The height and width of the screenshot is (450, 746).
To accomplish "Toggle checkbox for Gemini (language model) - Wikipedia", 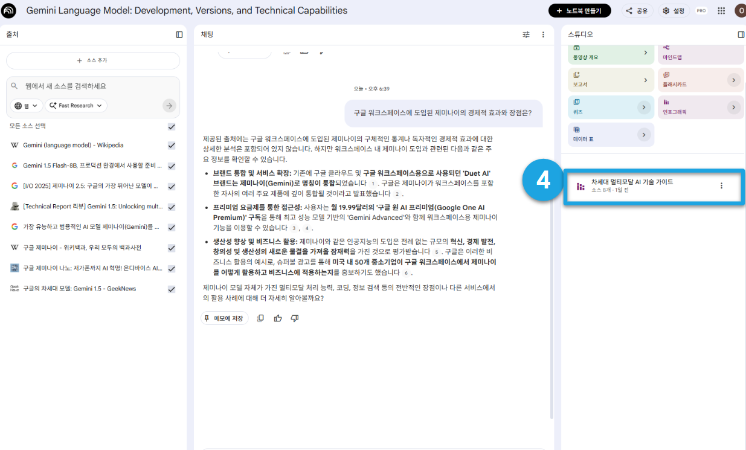I will coord(172,146).
